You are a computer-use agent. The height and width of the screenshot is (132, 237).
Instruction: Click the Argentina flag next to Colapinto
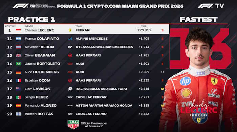(x=19, y=39)
